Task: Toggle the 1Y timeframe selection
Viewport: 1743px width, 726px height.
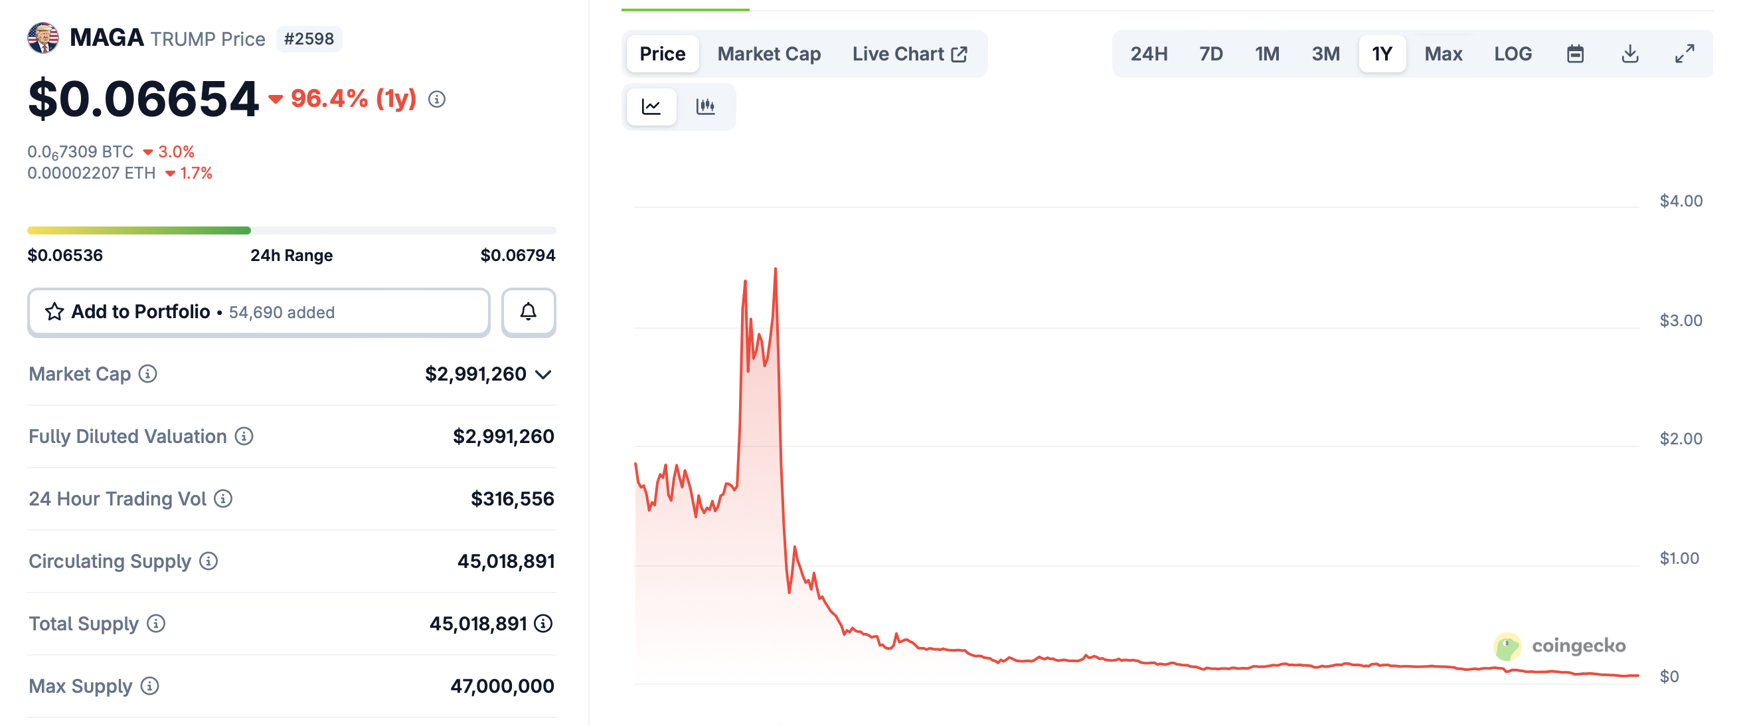Action: [x=1382, y=53]
